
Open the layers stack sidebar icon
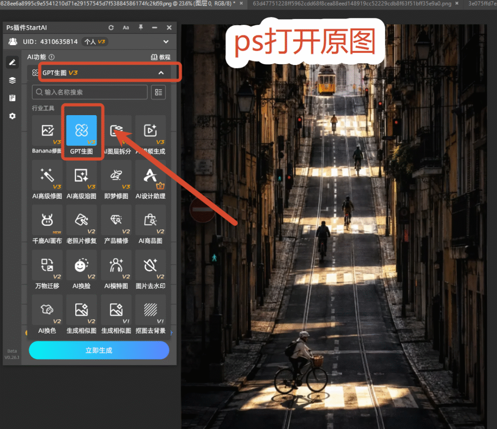click(x=12, y=80)
